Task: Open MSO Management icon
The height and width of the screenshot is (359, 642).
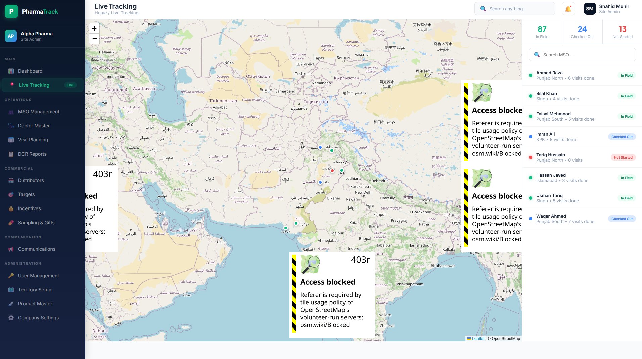Action: pos(11,112)
